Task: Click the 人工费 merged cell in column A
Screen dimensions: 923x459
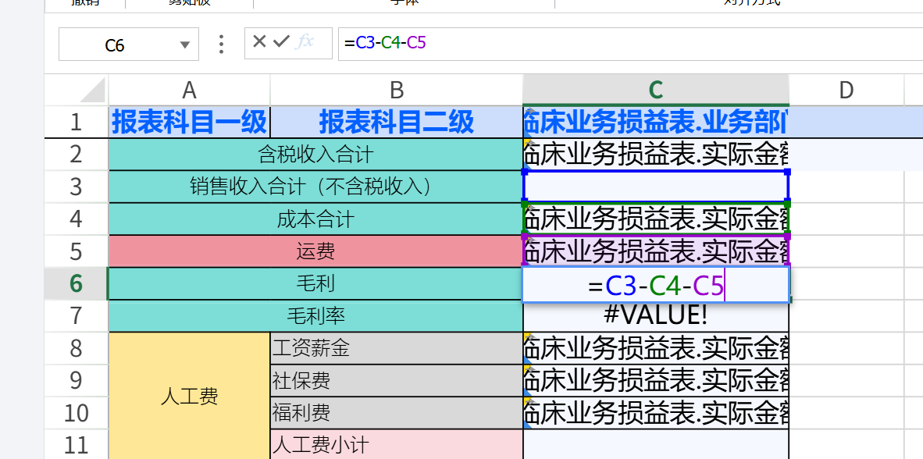Action: pos(188,397)
